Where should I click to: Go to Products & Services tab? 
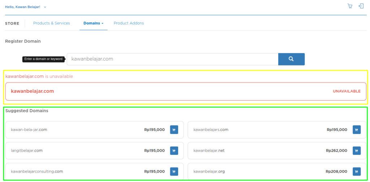coord(52,23)
